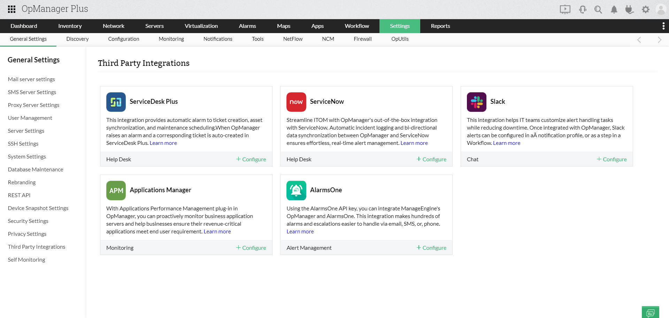Click the presentation demo icon in the header

[x=565, y=9]
